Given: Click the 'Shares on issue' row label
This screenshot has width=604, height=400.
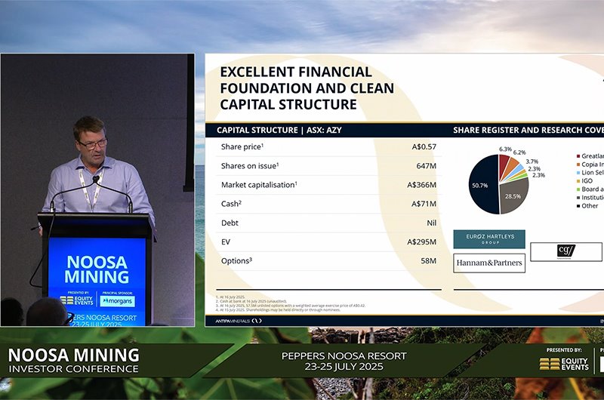Looking at the screenshot, I should tap(250, 166).
